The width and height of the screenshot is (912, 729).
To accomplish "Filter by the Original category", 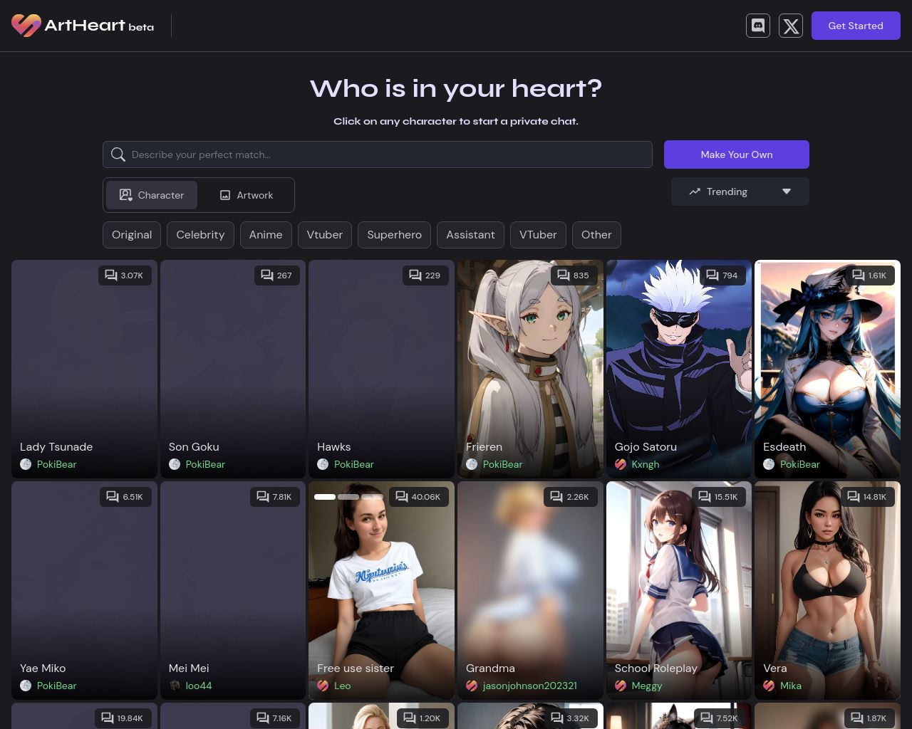I will point(132,235).
